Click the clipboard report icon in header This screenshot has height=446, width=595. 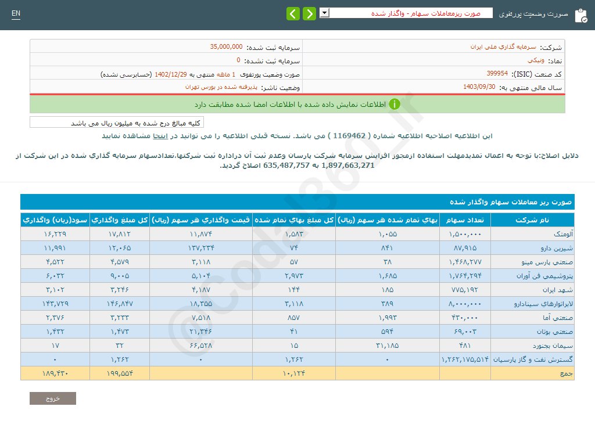click(580, 16)
